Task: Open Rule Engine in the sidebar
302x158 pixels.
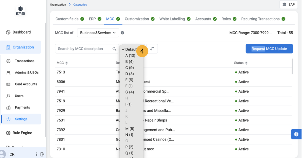Action: (x=22, y=133)
